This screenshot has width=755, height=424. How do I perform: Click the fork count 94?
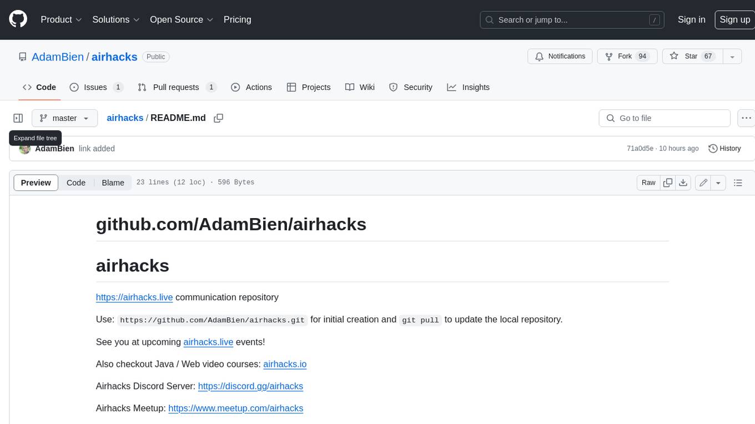(x=642, y=57)
